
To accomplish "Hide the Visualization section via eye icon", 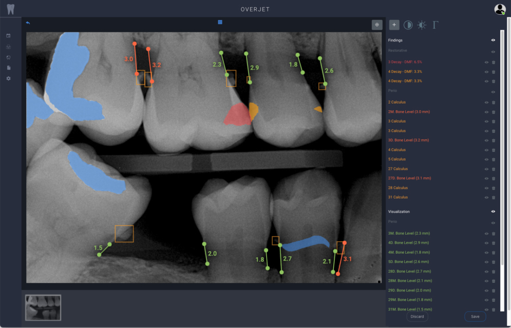I will pos(494,211).
